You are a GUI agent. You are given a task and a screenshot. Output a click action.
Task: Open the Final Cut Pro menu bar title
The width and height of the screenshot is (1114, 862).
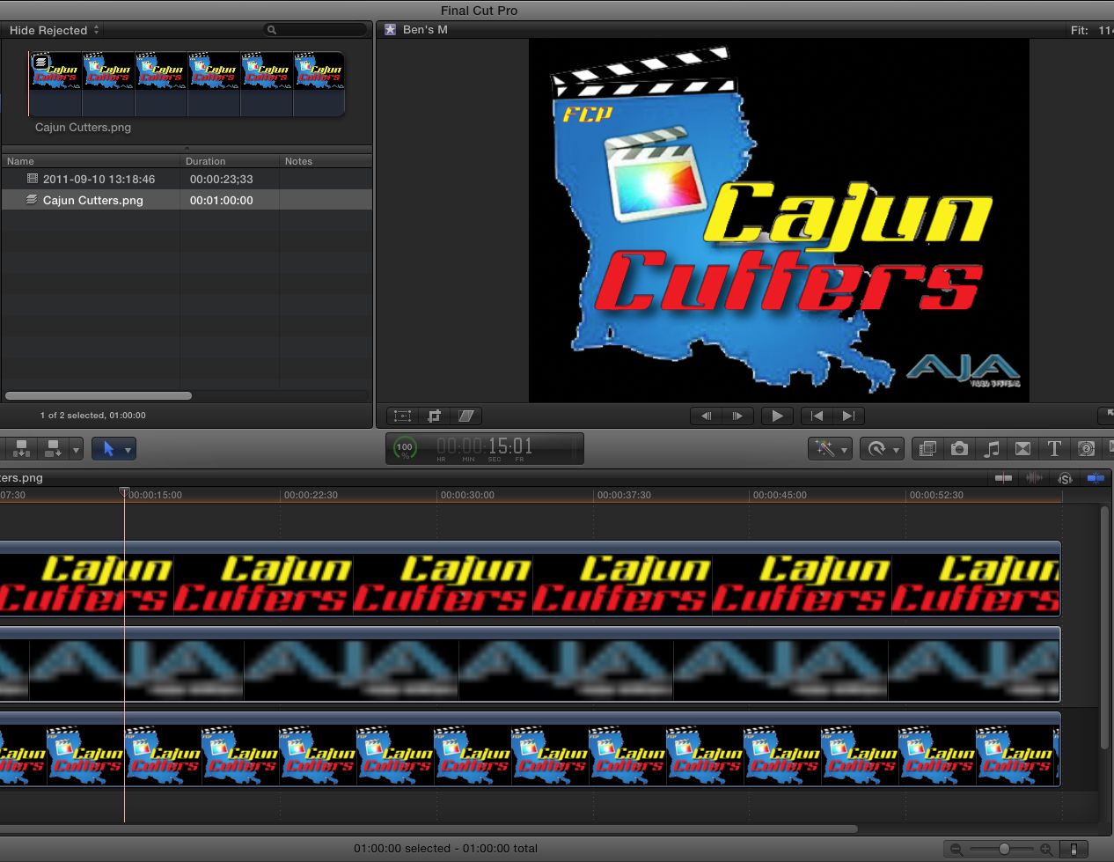point(478,11)
